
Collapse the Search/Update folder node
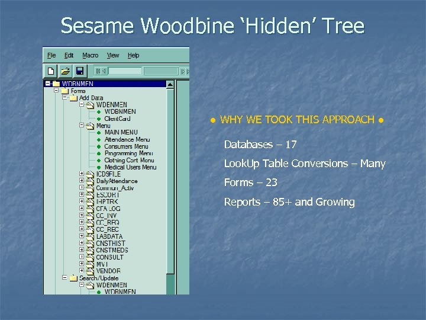[64, 277]
